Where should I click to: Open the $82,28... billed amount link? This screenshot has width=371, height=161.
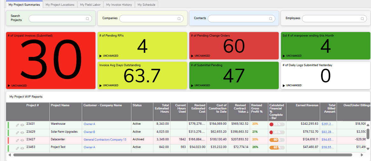pos(327,132)
